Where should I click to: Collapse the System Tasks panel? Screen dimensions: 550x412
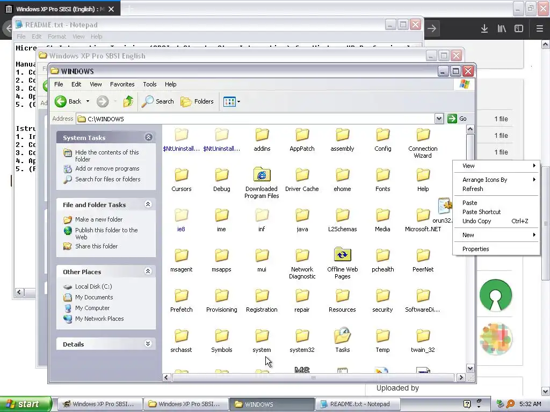(x=148, y=137)
